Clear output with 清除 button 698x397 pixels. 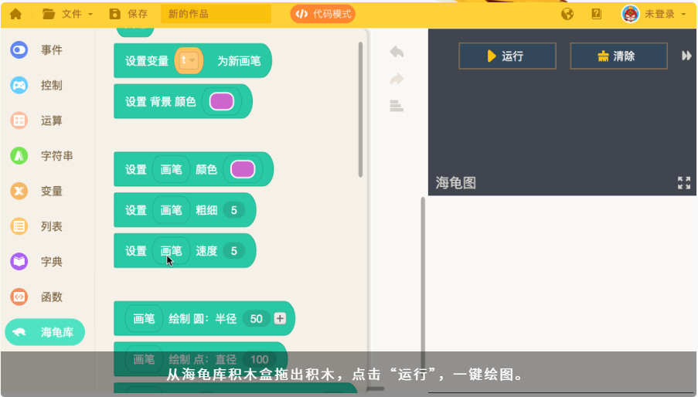coord(618,56)
